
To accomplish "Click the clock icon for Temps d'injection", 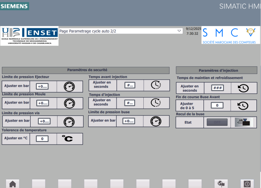I will pos(155,103).
